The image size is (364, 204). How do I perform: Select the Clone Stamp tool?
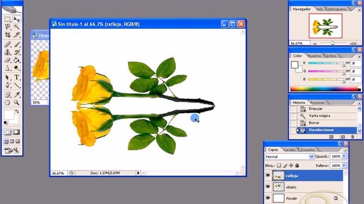7,52
